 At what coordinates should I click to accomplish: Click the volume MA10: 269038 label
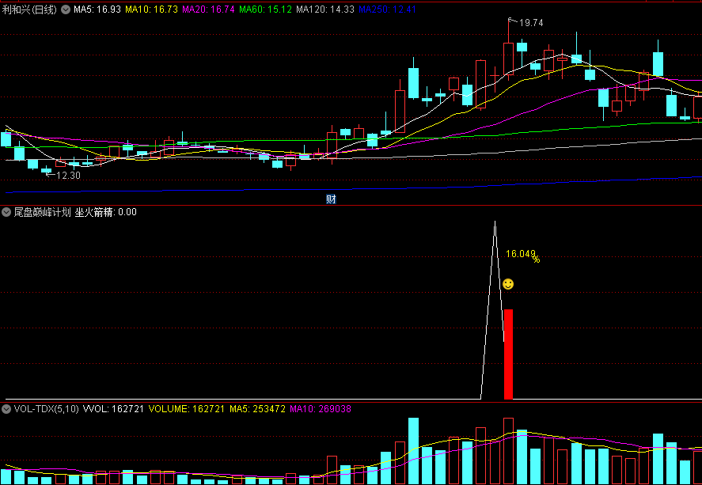point(321,408)
